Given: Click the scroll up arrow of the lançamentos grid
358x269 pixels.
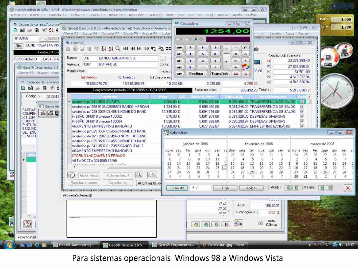Looking at the screenshot, I should 309,97.
